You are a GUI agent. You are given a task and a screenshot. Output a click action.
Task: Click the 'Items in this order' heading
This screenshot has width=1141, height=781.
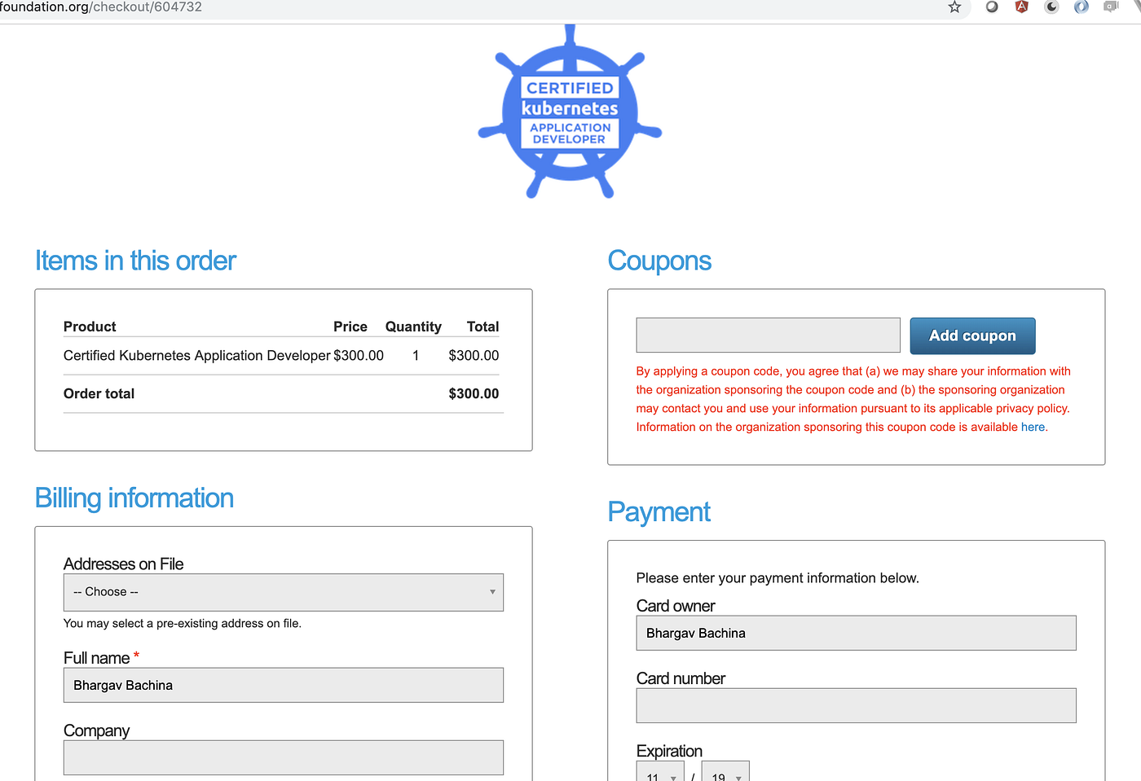(x=135, y=261)
